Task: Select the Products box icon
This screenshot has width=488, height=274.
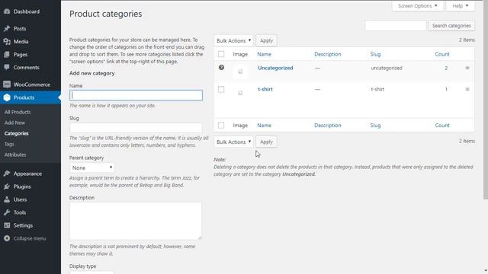Action: (x=7, y=97)
